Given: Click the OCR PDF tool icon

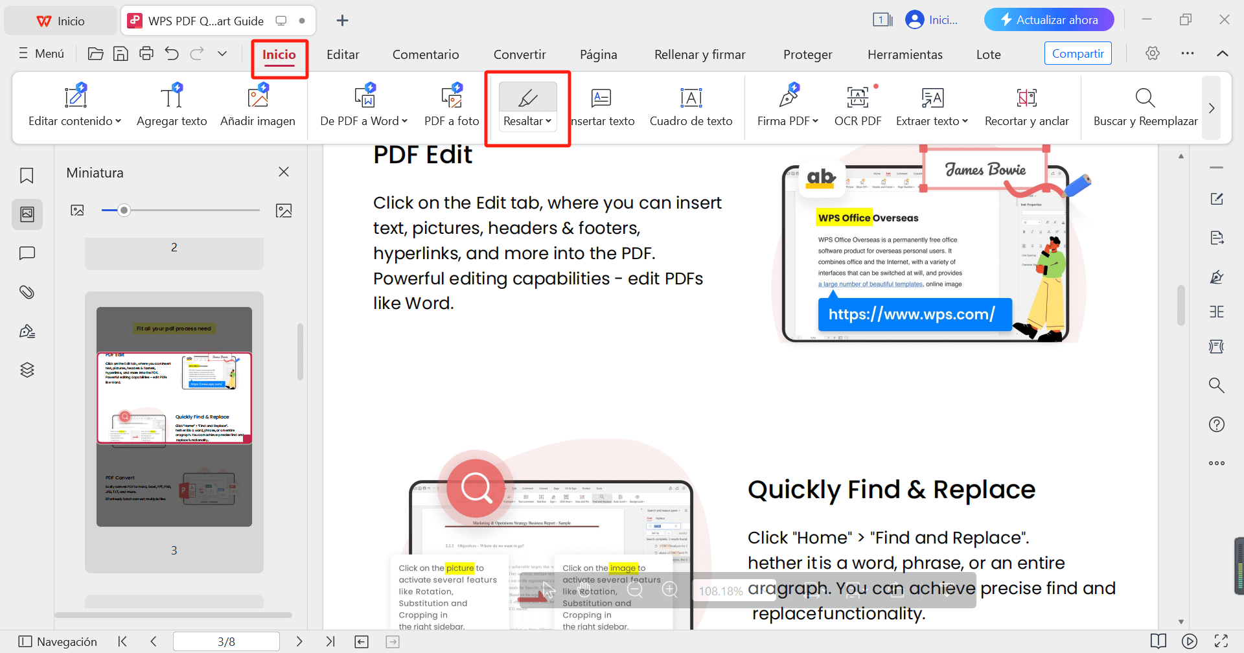Looking at the screenshot, I should point(857,98).
